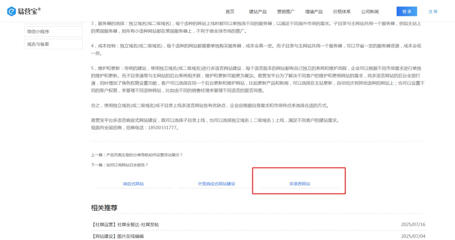The image size is (455, 240).
Task: Click the 响应式网站 tag
Action: 133,184
